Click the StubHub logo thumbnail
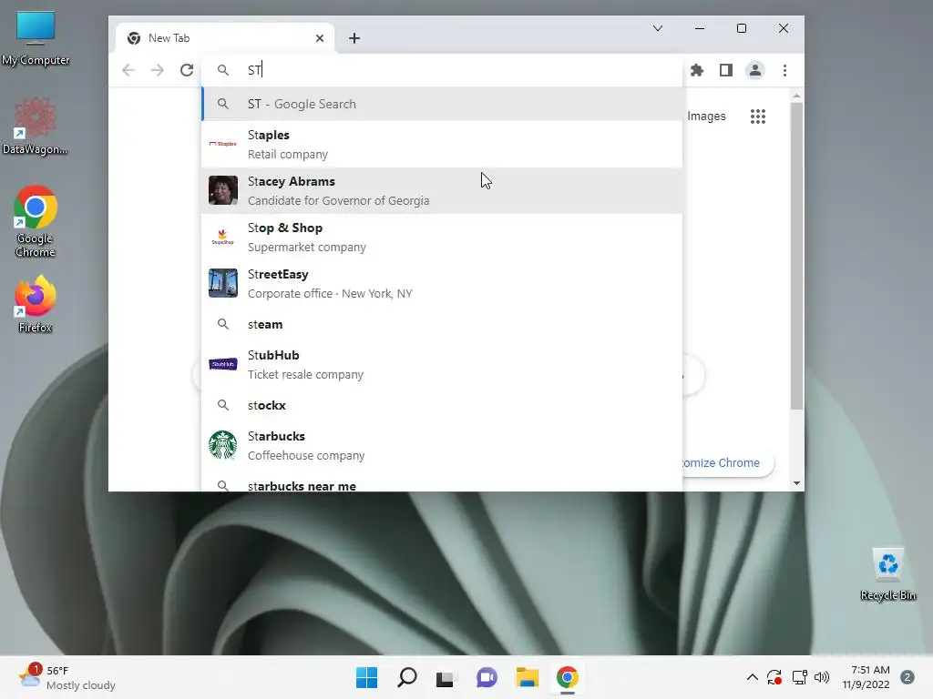 [x=223, y=364]
